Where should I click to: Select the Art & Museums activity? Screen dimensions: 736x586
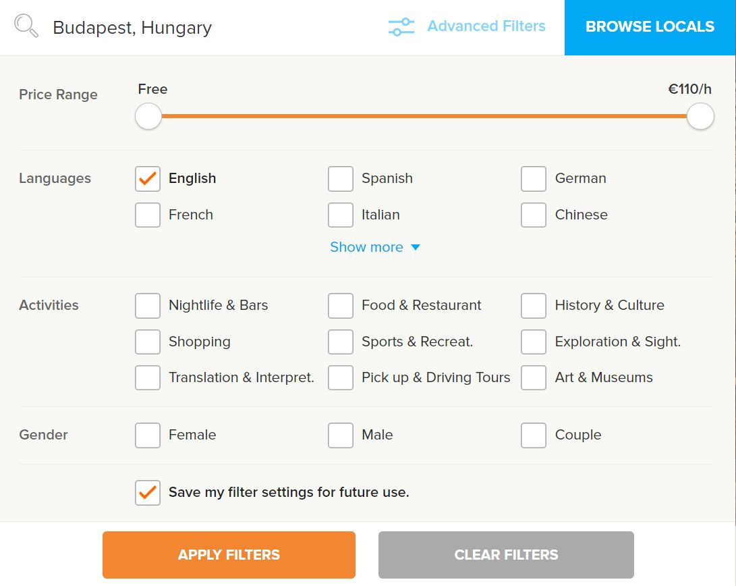click(534, 377)
